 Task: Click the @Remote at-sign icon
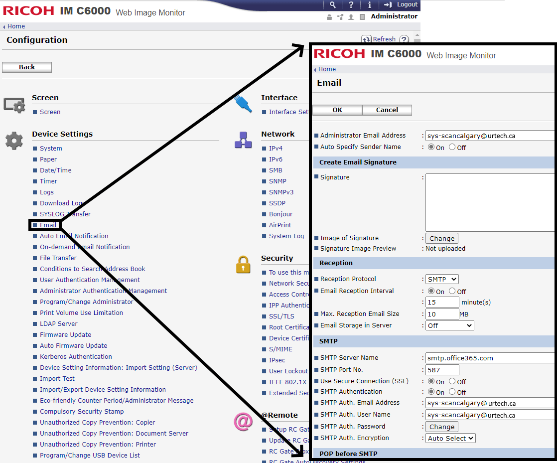[x=243, y=422]
